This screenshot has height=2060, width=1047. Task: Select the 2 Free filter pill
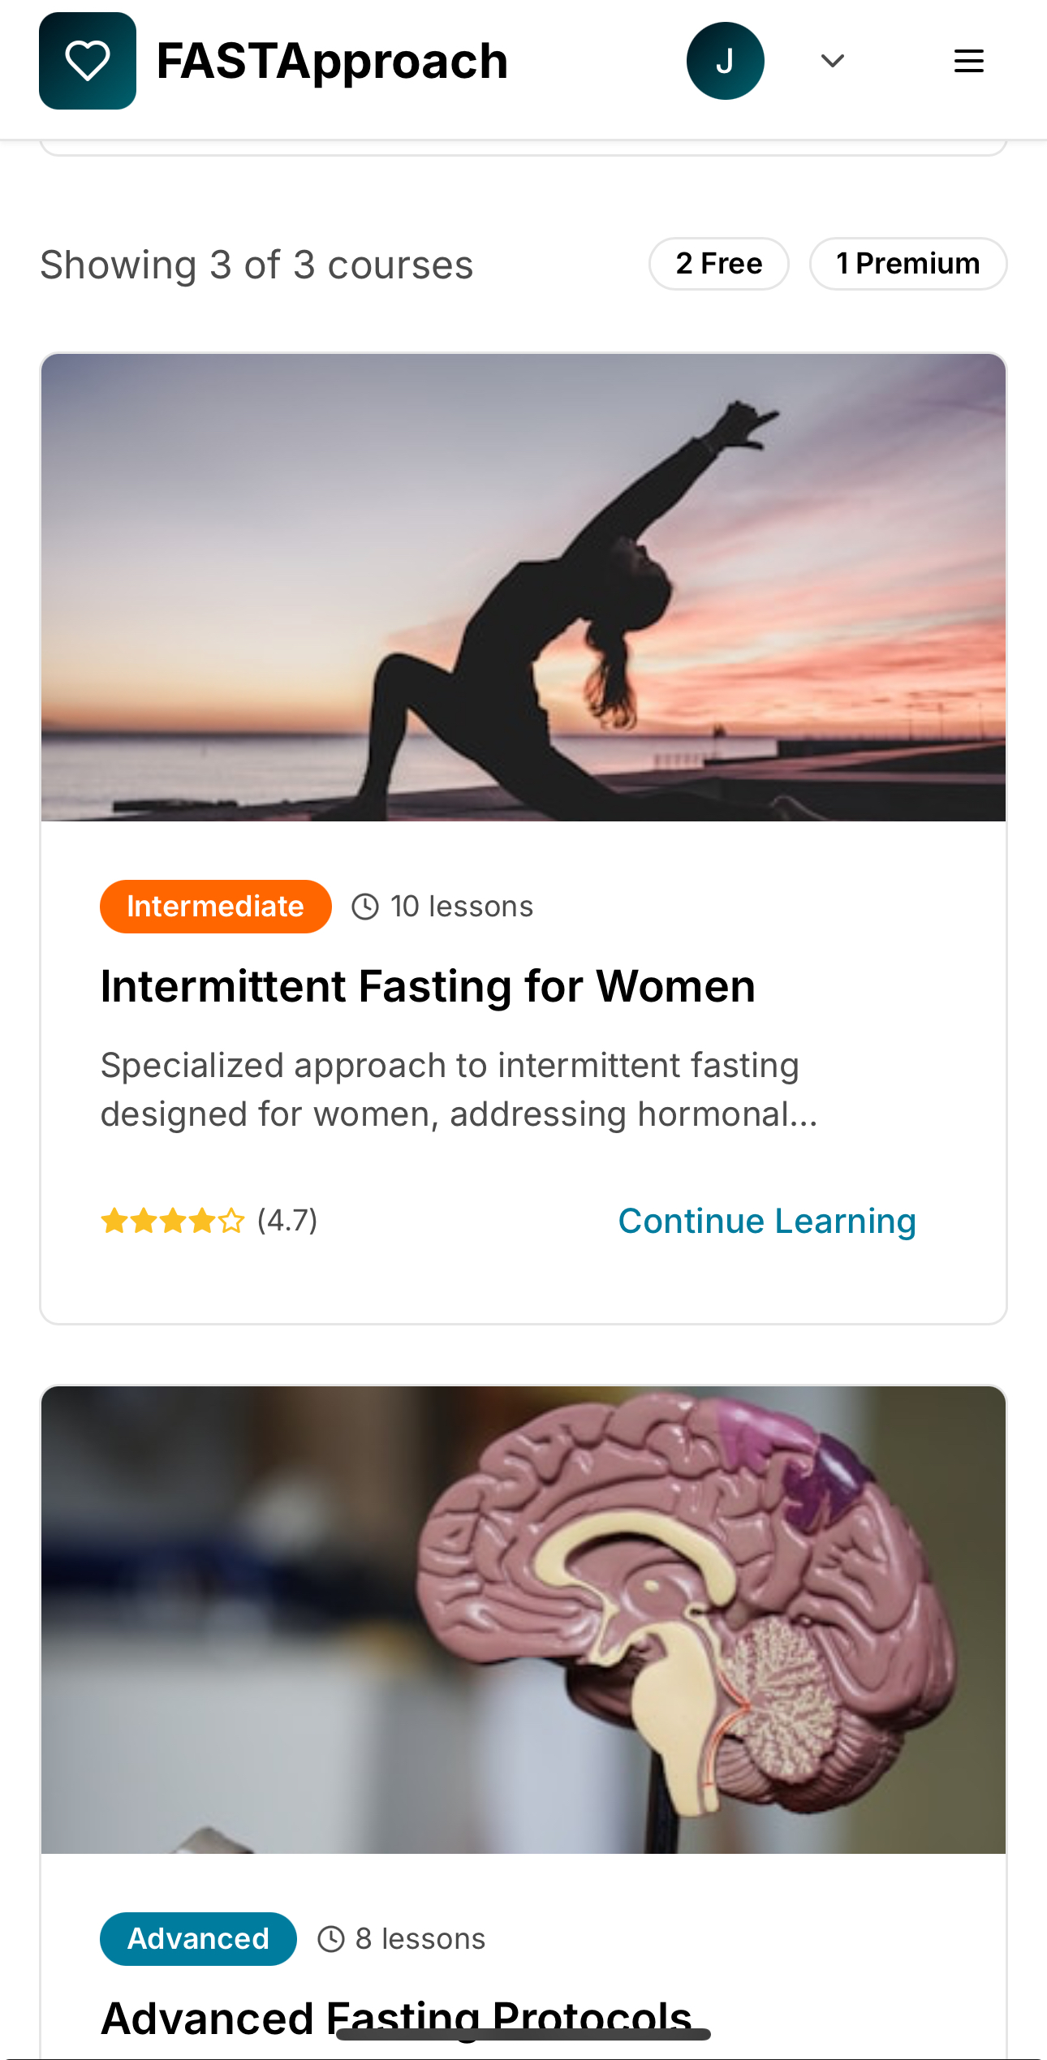pyautogui.click(x=719, y=264)
